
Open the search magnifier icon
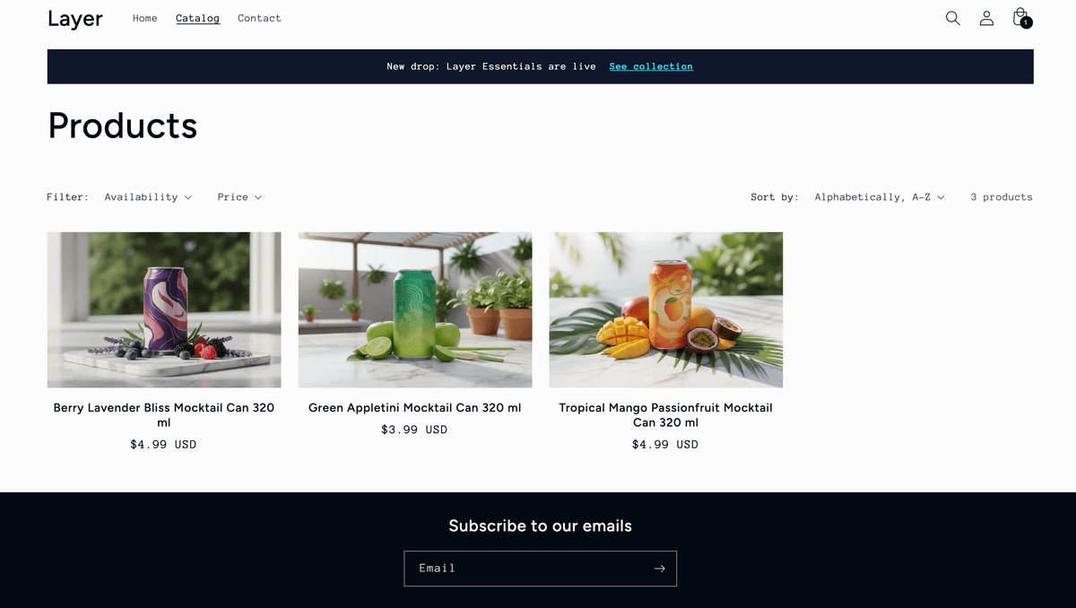[952, 18]
